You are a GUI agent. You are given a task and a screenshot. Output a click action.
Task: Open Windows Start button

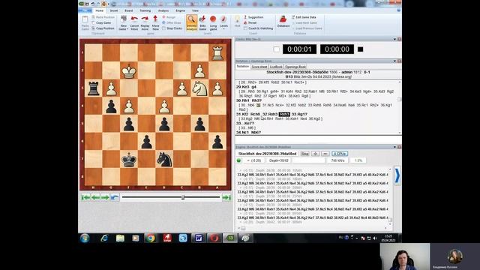click(x=85, y=238)
